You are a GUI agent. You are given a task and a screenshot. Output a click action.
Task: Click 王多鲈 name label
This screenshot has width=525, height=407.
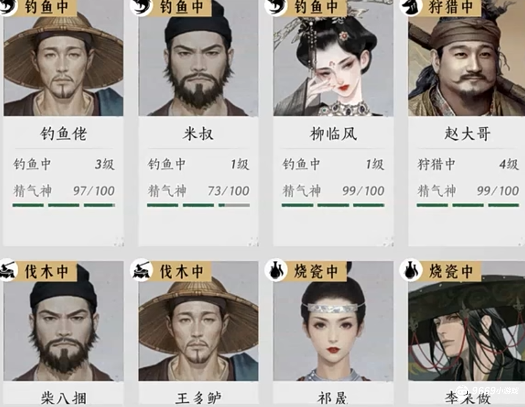pyautogui.click(x=198, y=398)
